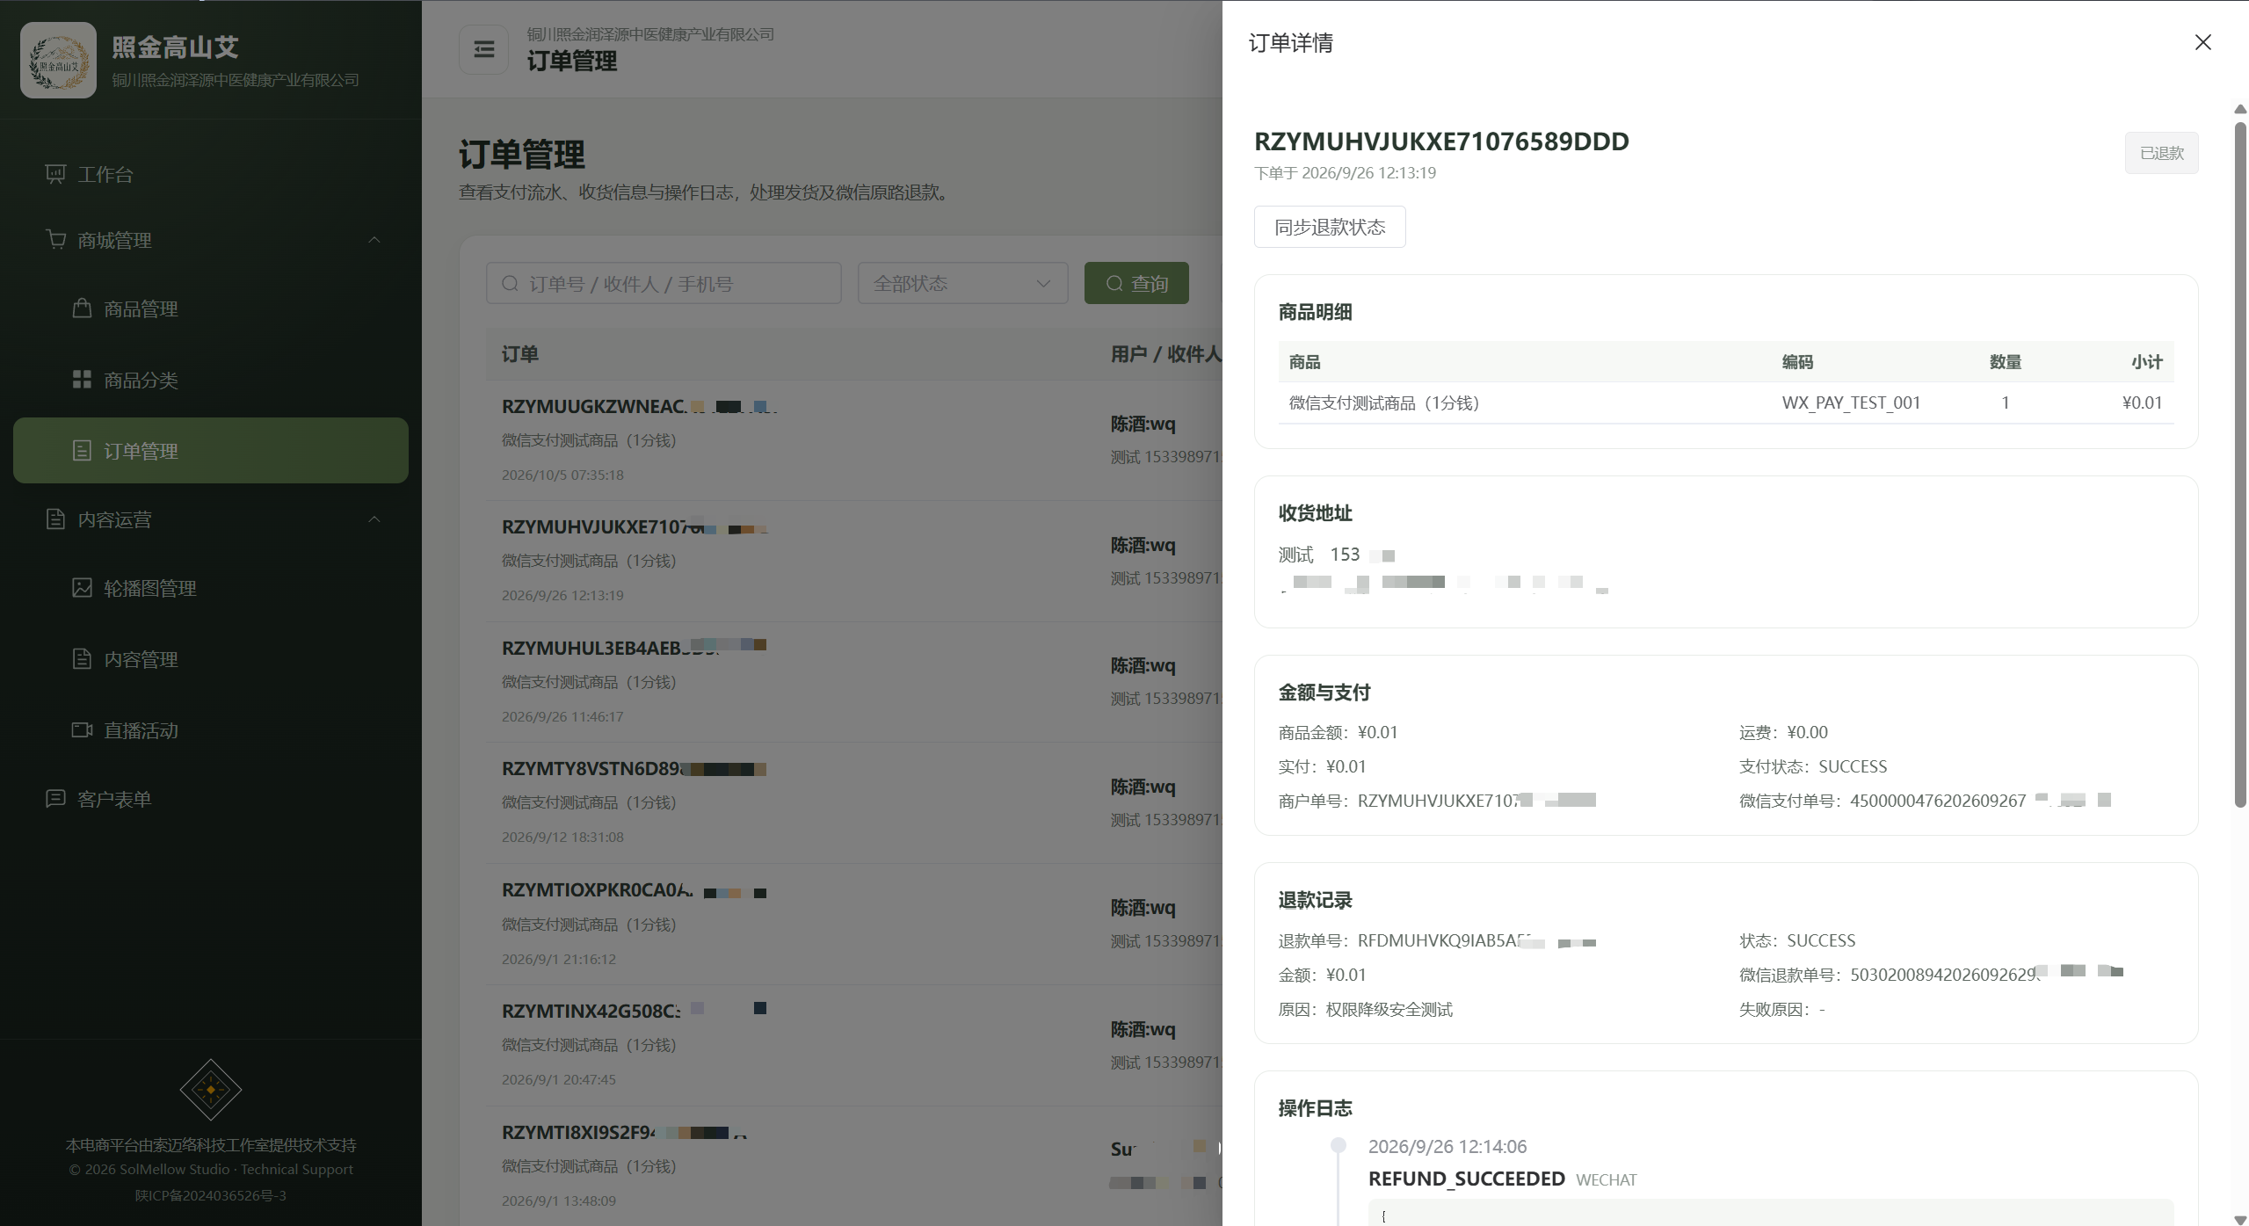Select order row dated 2026/9/26 11:46:17
The image size is (2249, 1226).
[x=852, y=682]
